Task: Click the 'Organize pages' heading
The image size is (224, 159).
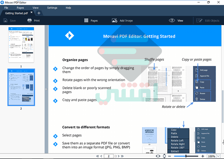Action: (x=75, y=60)
